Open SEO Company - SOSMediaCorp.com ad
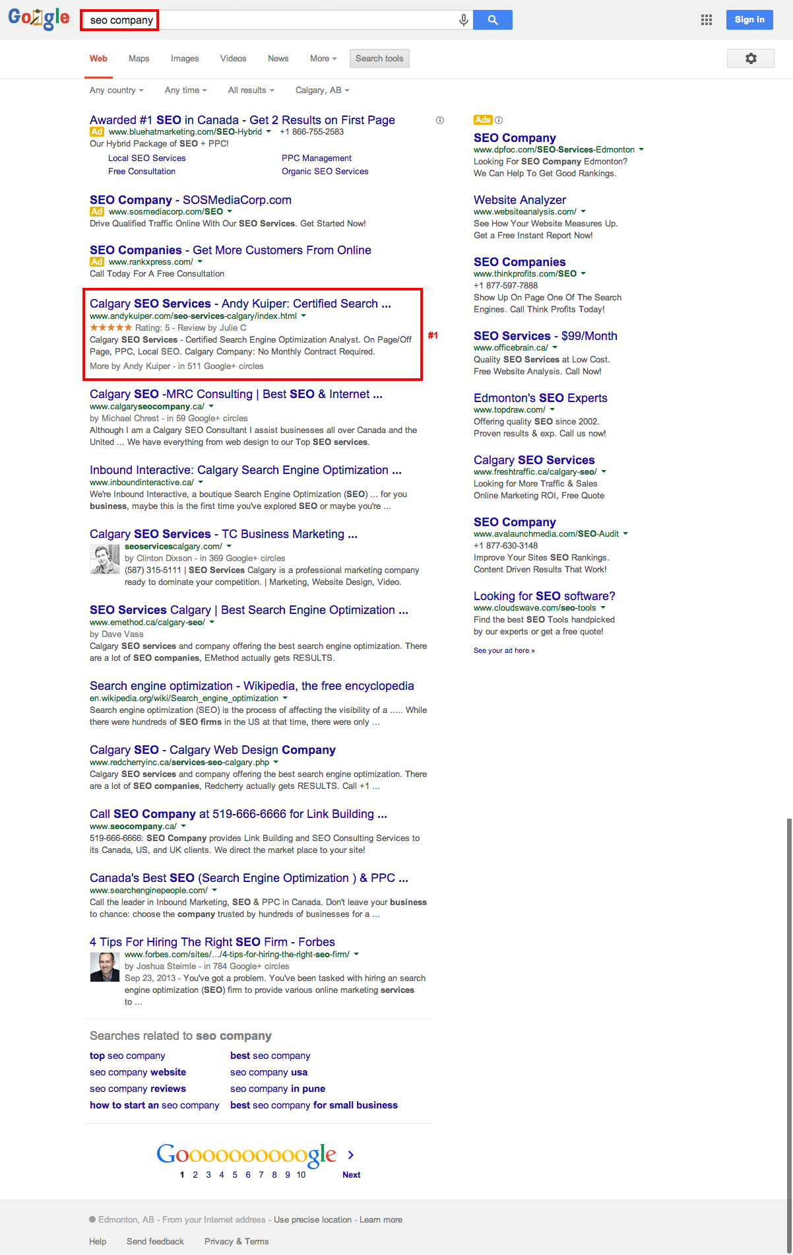This screenshot has height=1255, width=793. pyautogui.click(x=191, y=200)
